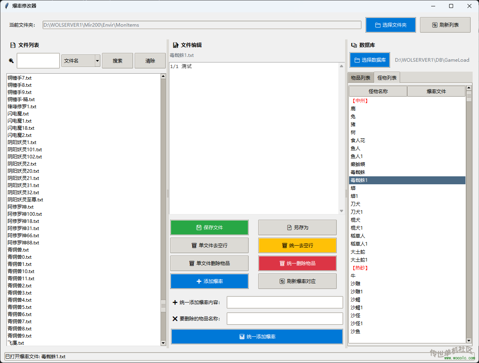This screenshot has height=363, width=479.
Task: Click the blue 添加爆率 plus button
Action: (209, 281)
